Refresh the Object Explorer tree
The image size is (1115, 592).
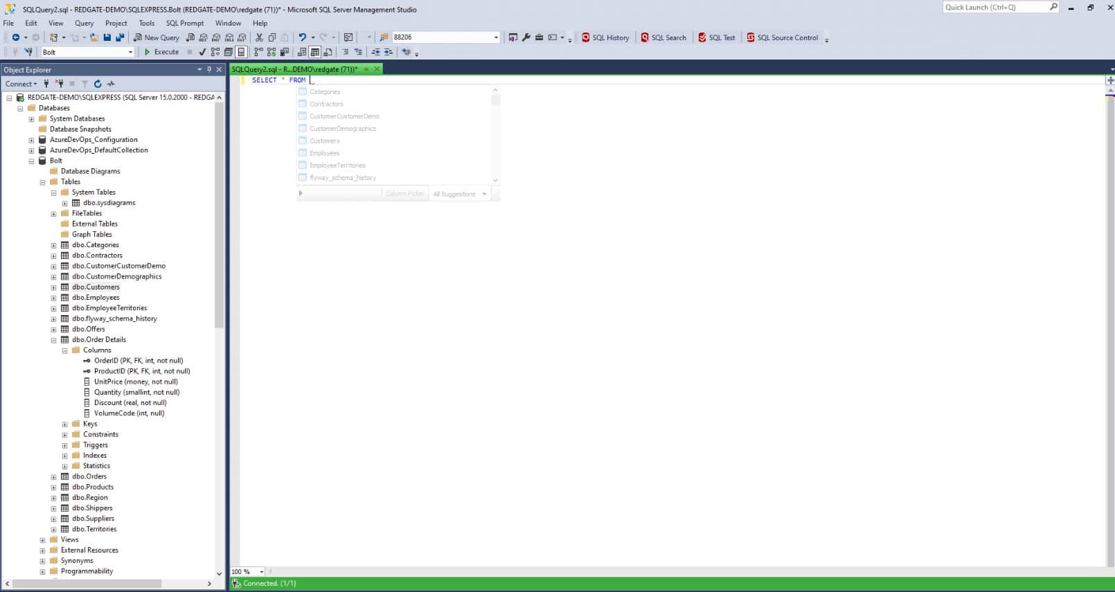[98, 84]
